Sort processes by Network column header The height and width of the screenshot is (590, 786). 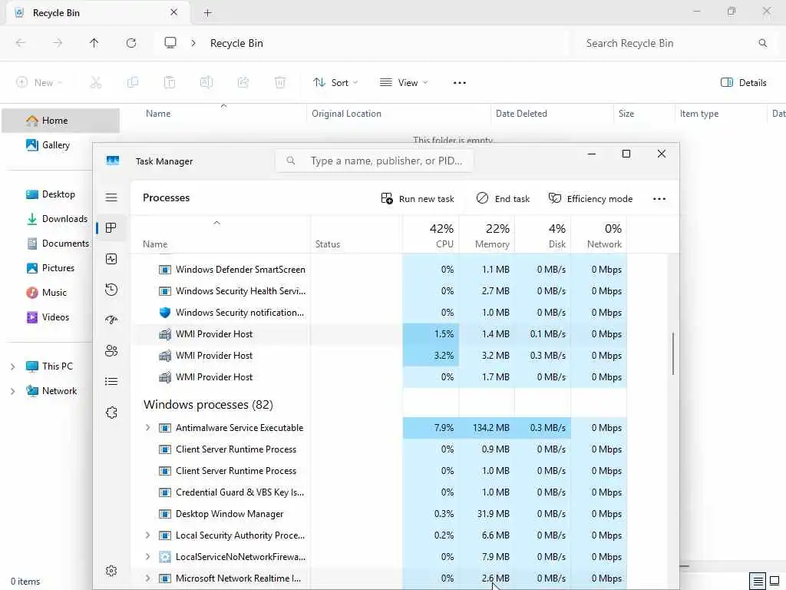pos(599,235)
